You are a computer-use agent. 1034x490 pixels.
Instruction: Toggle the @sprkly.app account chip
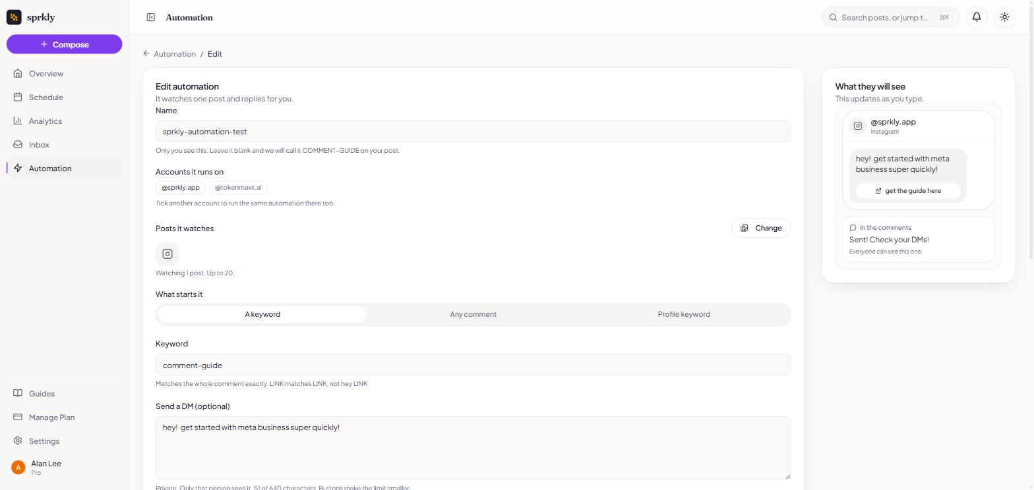tap(181, 188)
